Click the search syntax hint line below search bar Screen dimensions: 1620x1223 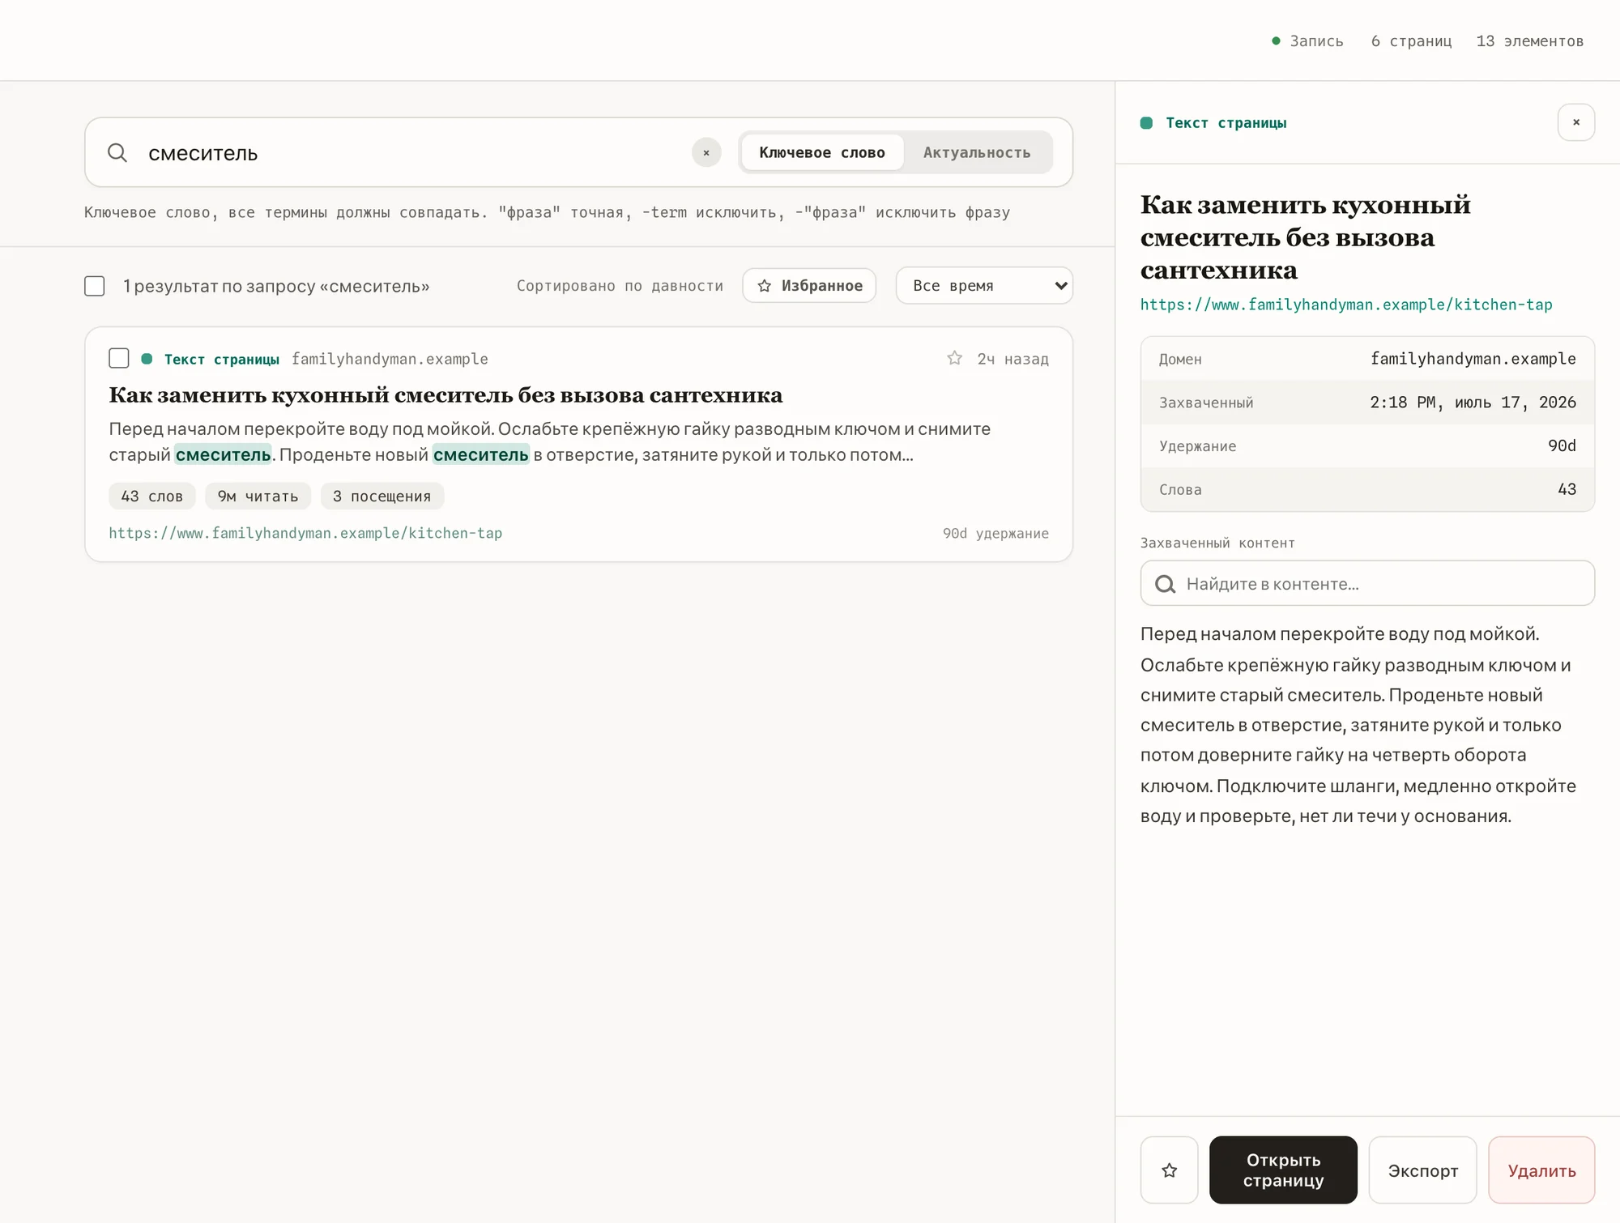point(547,212)
